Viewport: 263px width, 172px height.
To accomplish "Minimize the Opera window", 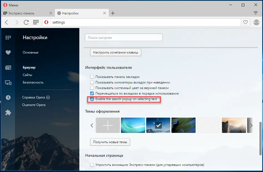I will (x=231, y=5).
